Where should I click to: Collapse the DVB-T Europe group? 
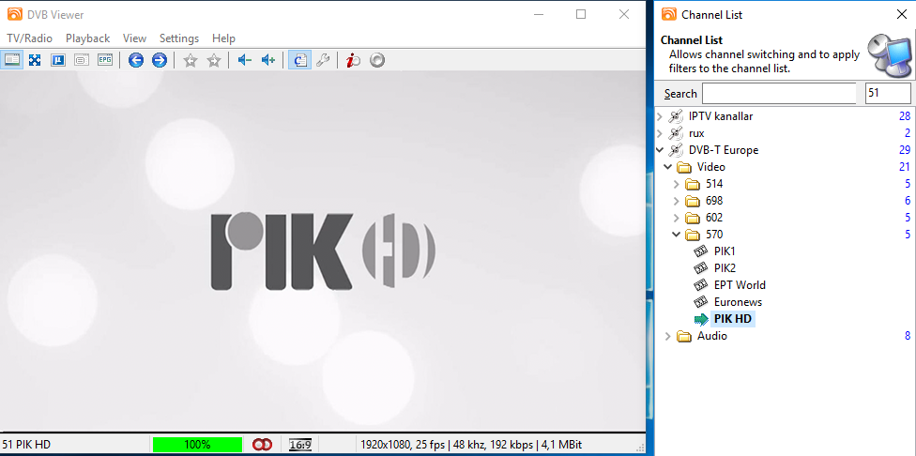pos(660,150)
